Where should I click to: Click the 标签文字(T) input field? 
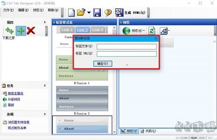127,47
